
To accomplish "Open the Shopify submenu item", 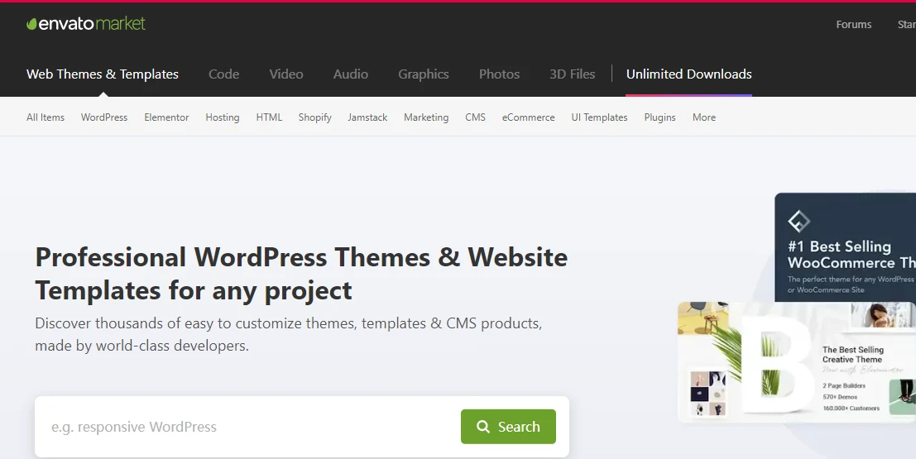I will click(315, 117).
